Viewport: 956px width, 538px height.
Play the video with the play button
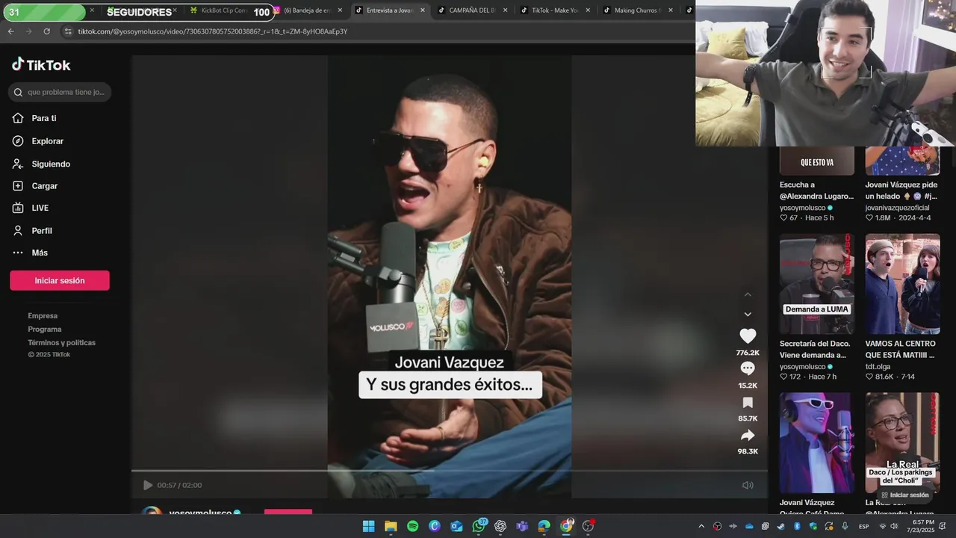148,485
